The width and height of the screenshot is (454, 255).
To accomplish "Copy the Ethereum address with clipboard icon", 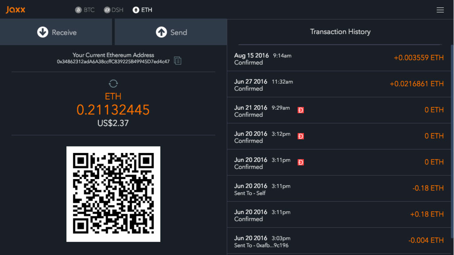I will [x=178, y=61].
